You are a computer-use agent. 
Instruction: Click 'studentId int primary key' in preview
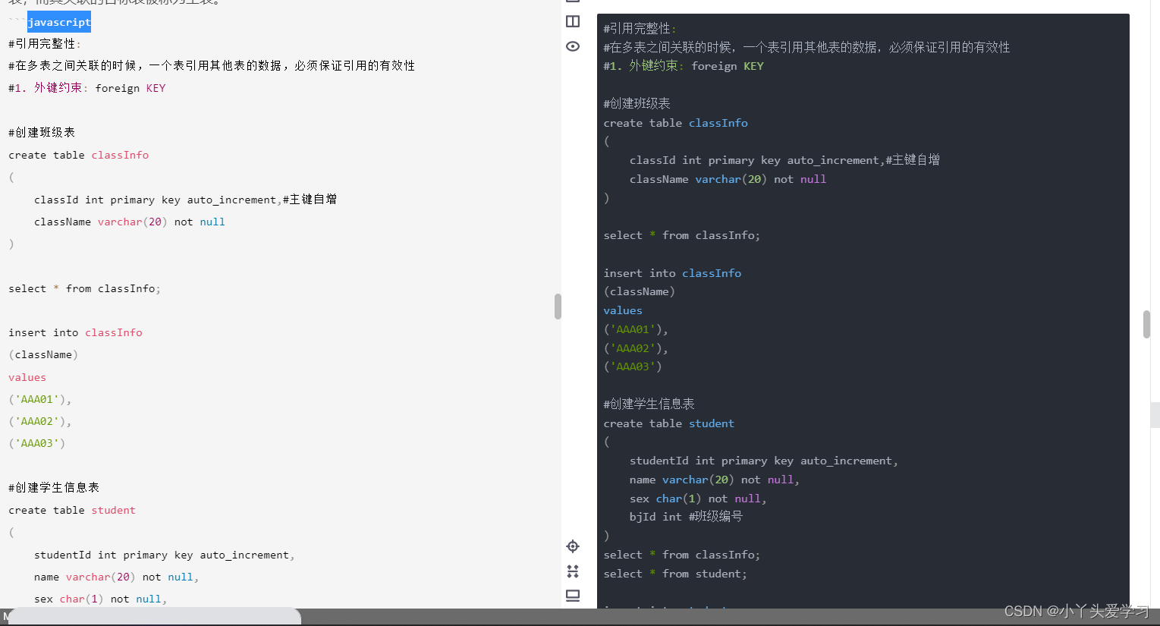pyautogui.click(x=764, y=461)
